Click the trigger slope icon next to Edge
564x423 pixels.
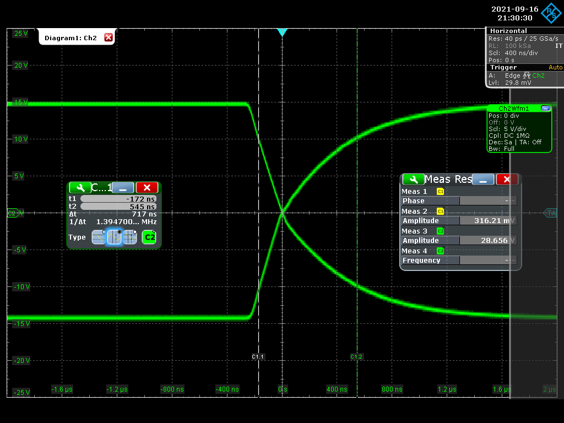(x=527, y=75)
